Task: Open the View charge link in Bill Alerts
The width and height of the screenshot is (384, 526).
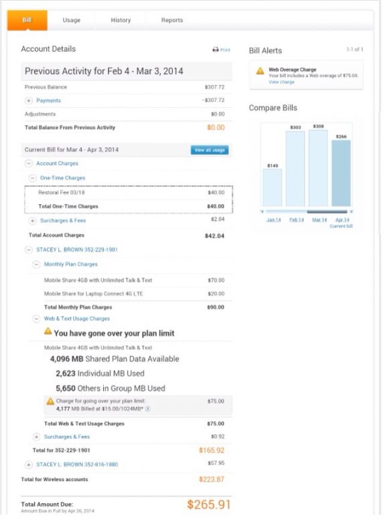Action: coord(281,82)
